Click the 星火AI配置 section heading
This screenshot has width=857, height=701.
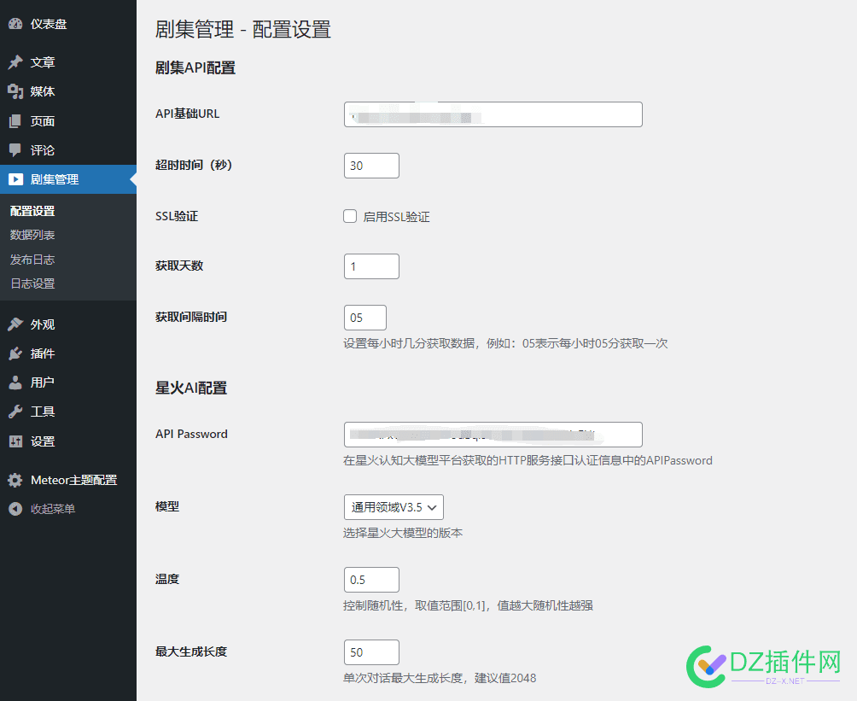[x=190, y=388]
